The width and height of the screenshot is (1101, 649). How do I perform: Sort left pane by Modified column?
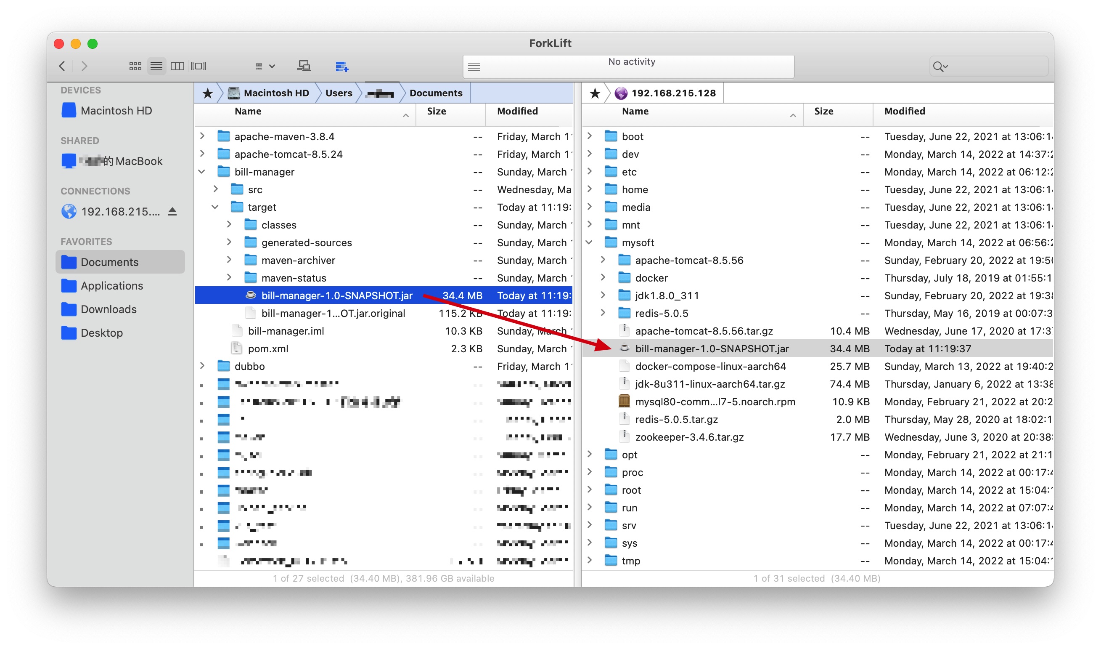click(529, 114)
